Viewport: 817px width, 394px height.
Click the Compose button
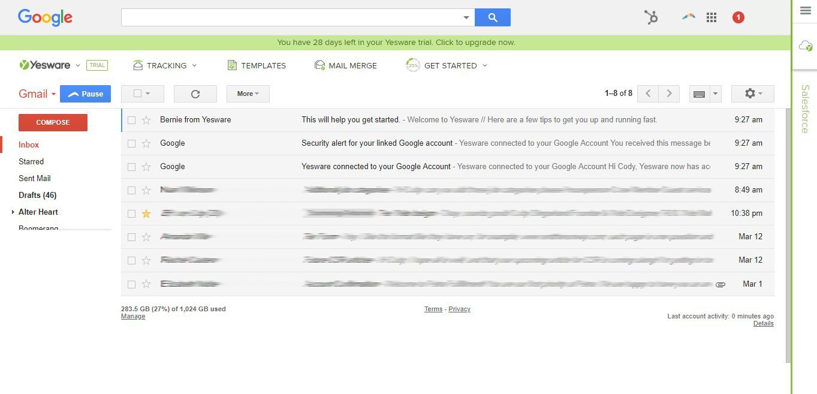pyautogui.click(x=53, y=122)
